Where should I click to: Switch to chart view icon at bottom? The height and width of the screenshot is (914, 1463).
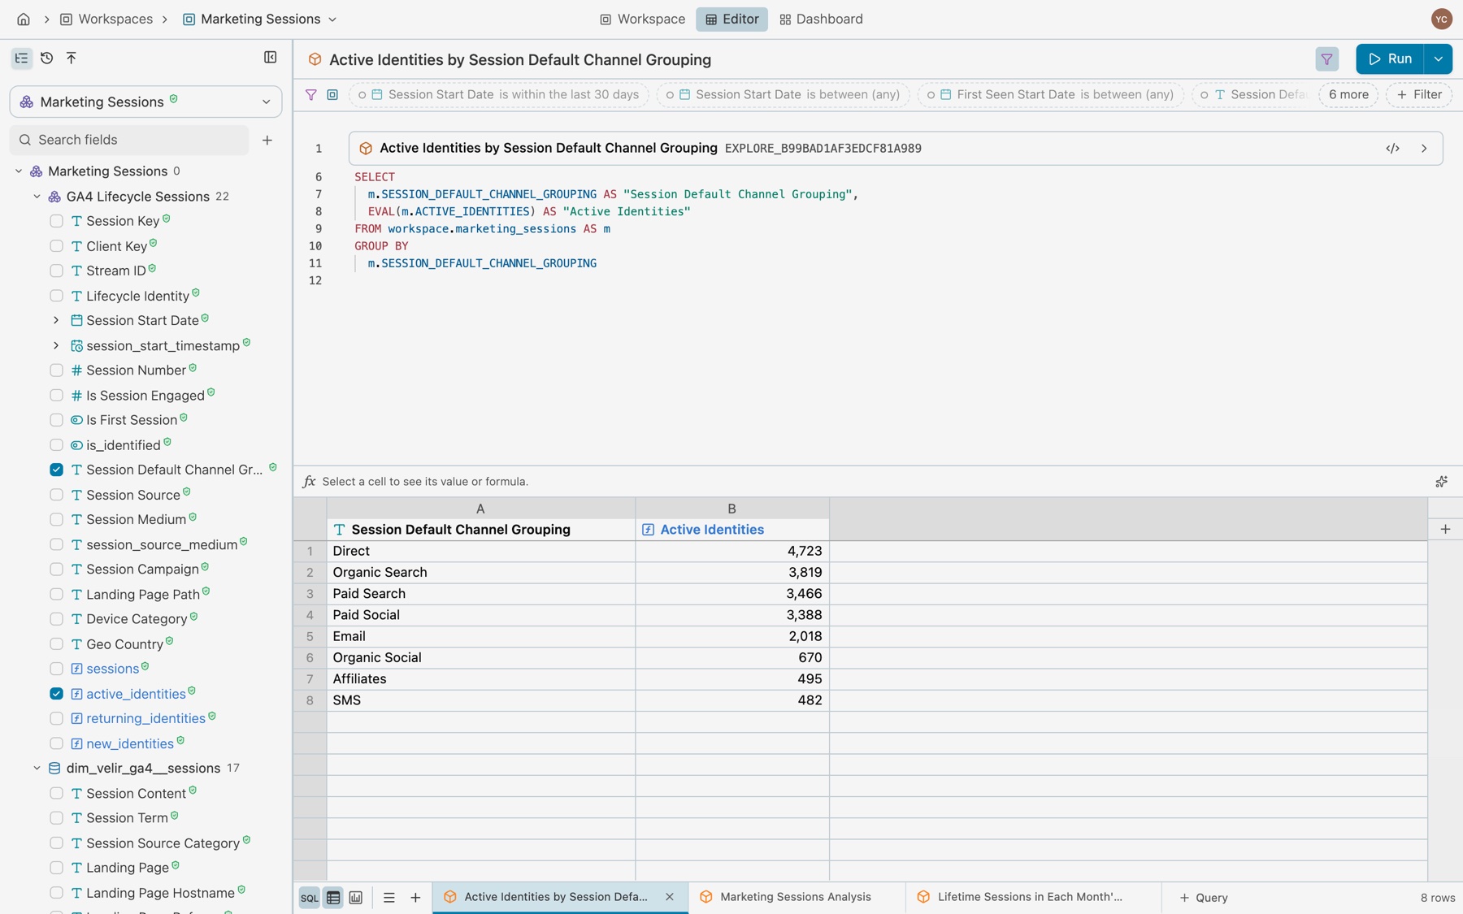click(356, 897)
